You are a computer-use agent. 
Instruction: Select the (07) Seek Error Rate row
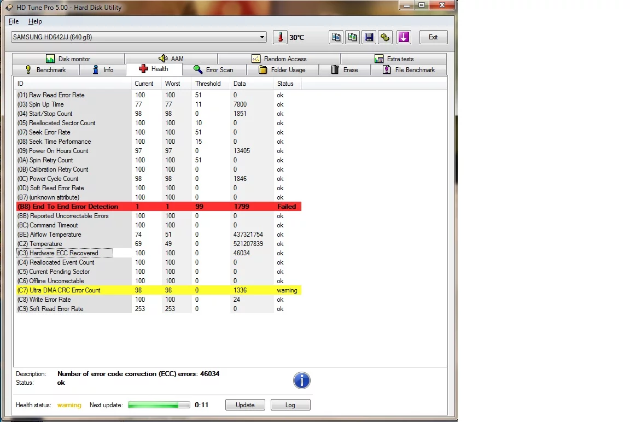pyautogui.click(x=159, y=132)
